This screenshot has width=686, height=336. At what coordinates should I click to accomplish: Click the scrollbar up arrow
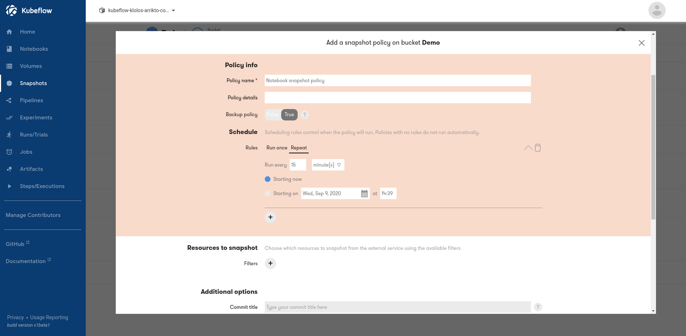pos(653,34)
